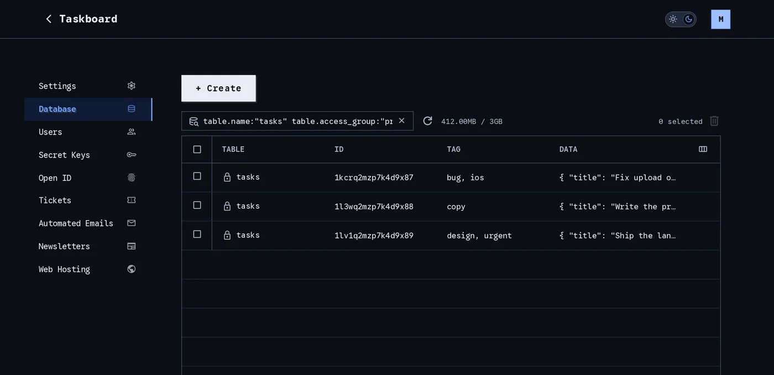Click the Secret Keys key icon
774x375 pixels.
click(131, 155)
